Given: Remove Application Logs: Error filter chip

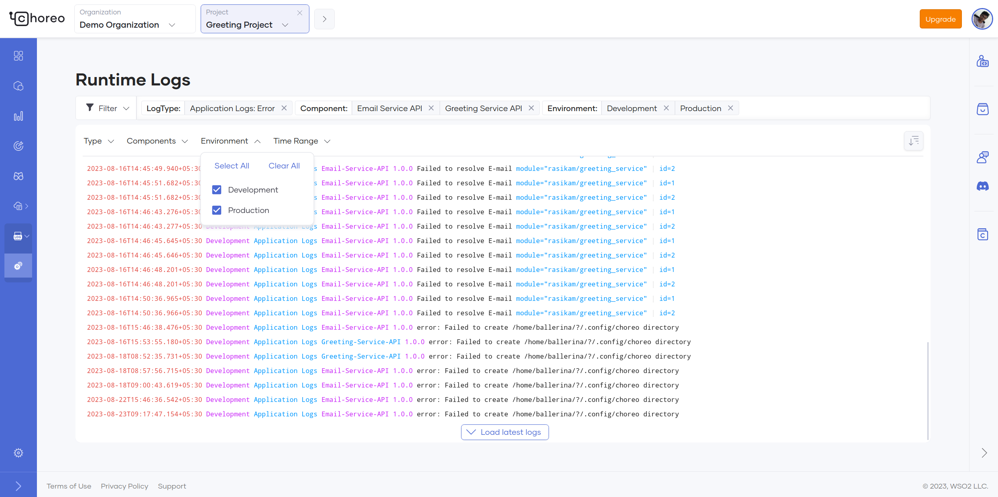Looking at the screenshot, I should click(x=284, y=108).
